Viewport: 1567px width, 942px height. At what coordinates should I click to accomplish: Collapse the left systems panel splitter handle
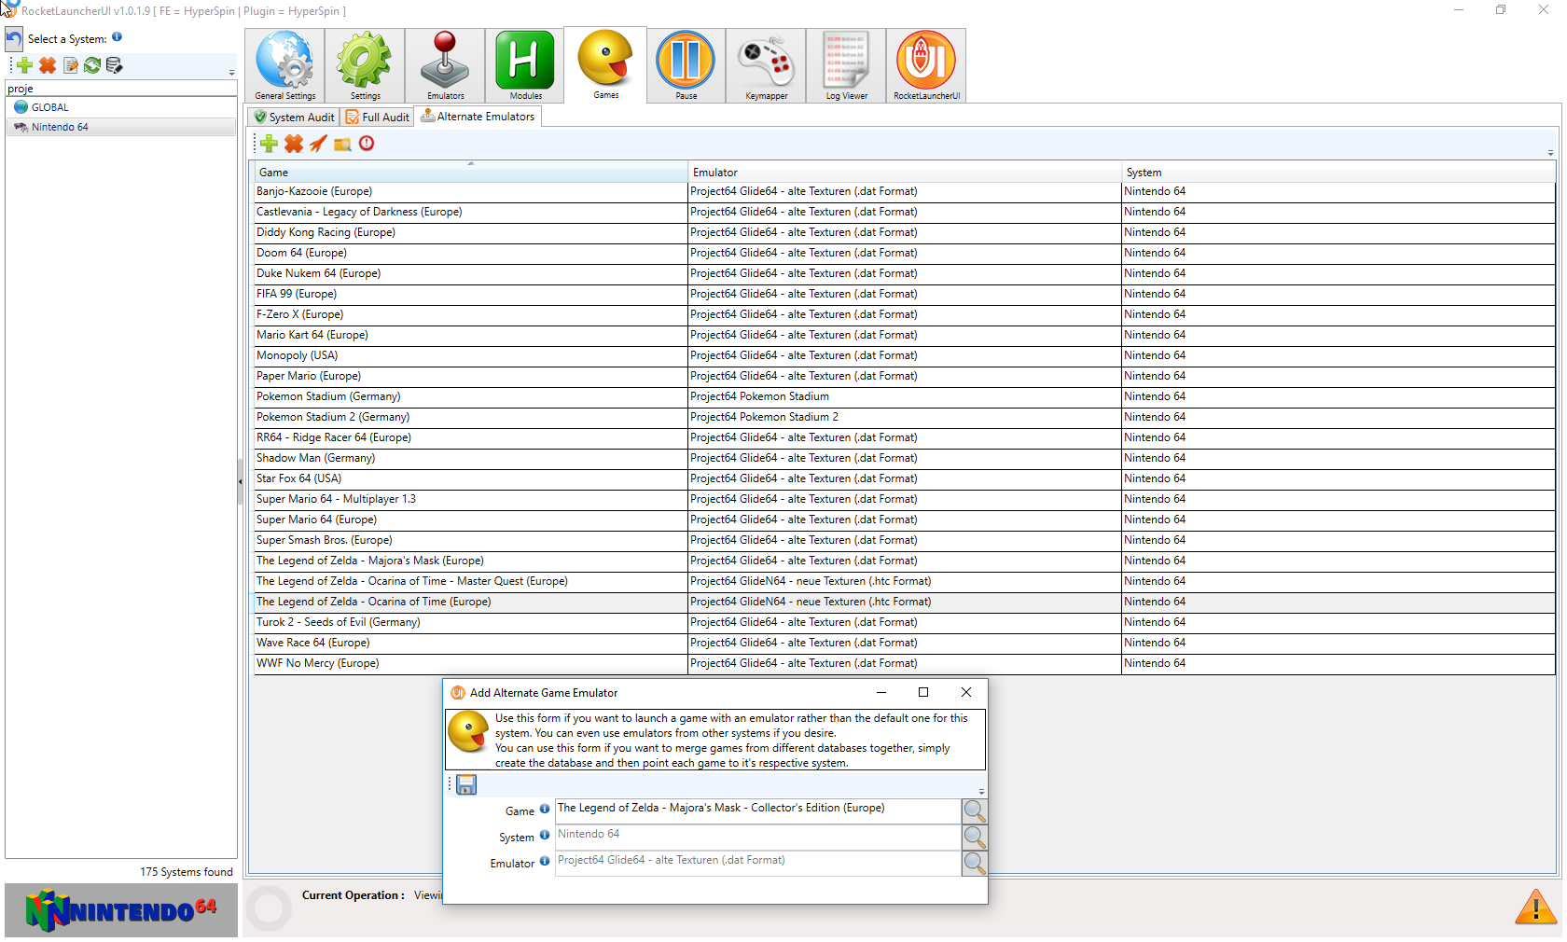(x=240, y=481)
